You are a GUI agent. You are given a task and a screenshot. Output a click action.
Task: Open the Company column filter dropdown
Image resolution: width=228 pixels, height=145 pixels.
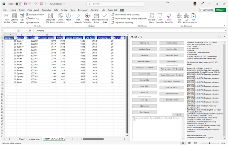(15, 38)
